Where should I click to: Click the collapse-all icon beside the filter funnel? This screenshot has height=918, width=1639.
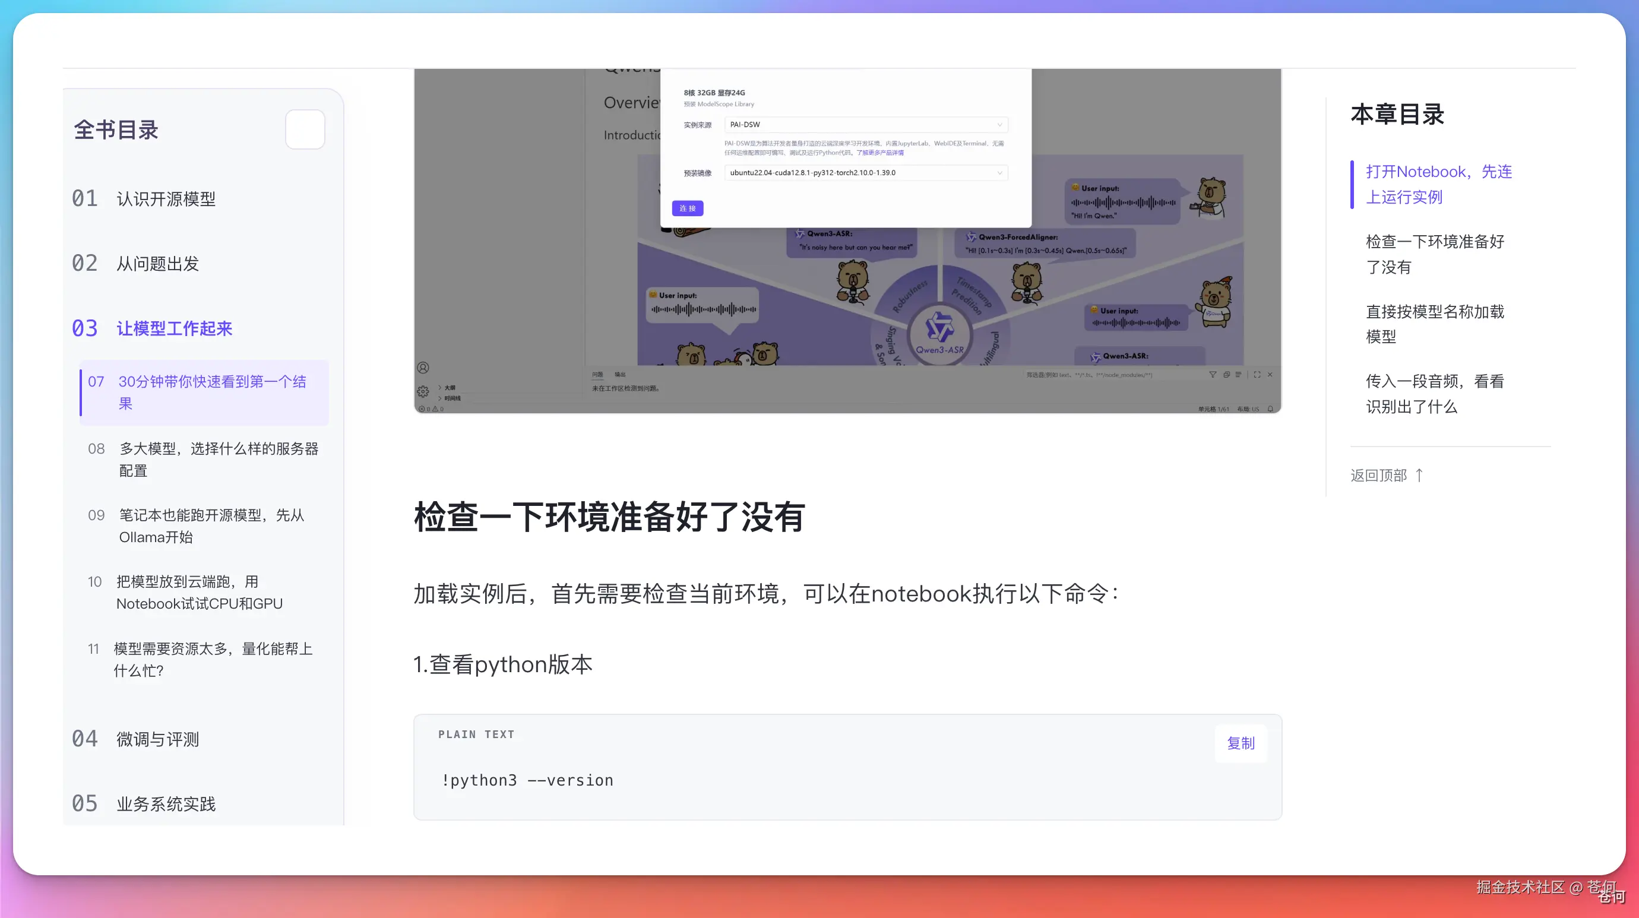tap(1226, 375)
